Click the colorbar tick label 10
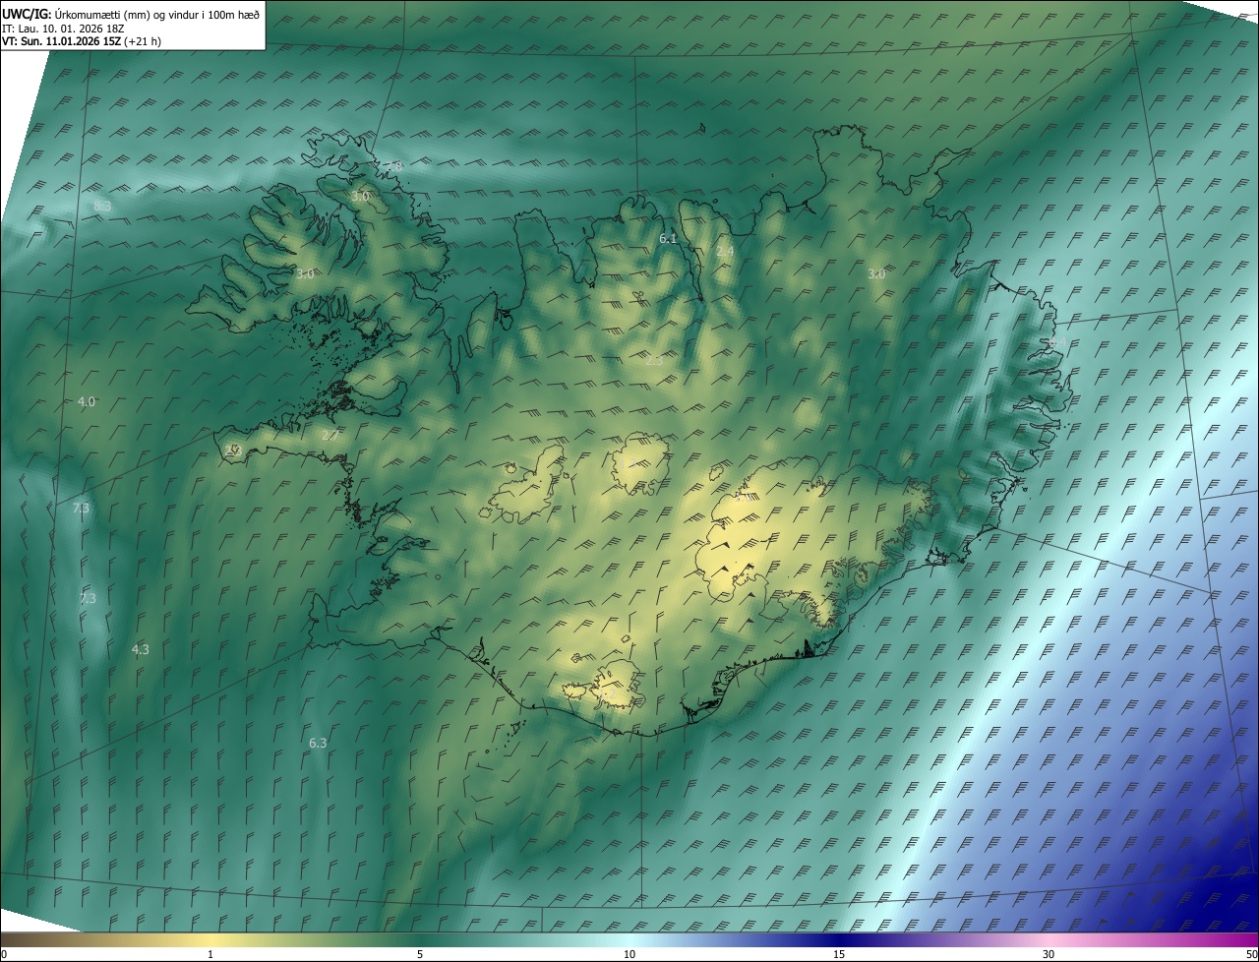The height and width of the screenshot is (962, 1259). (x=629, y=954)
